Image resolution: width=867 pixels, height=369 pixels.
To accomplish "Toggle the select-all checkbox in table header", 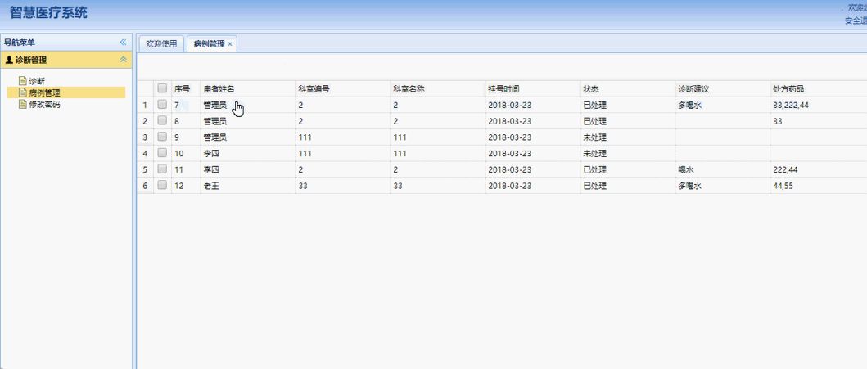I will (x=162, y=88).
